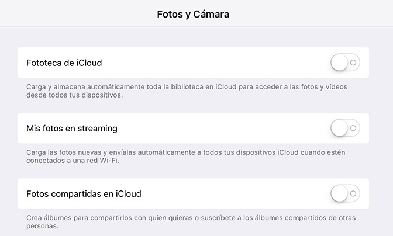
Task: Click the white knob of Fototeca switch
Action: (x=339, y=62)
